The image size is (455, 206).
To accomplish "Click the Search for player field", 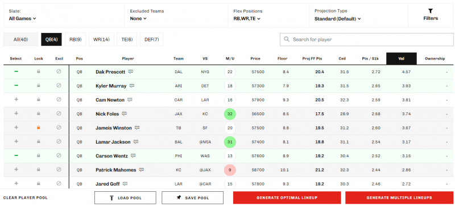I will click(367, 39).
